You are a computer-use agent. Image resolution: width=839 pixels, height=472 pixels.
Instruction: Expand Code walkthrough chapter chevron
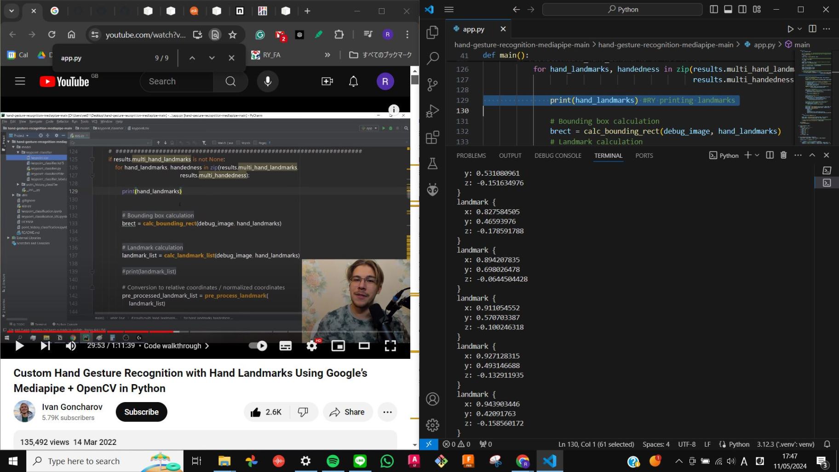[x=207, y=345]
